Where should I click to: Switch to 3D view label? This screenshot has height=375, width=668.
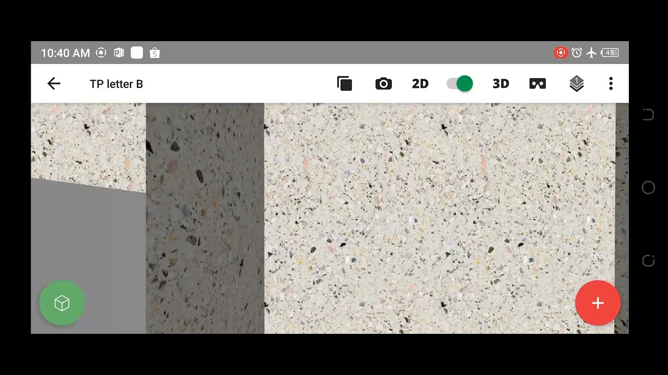500,84
